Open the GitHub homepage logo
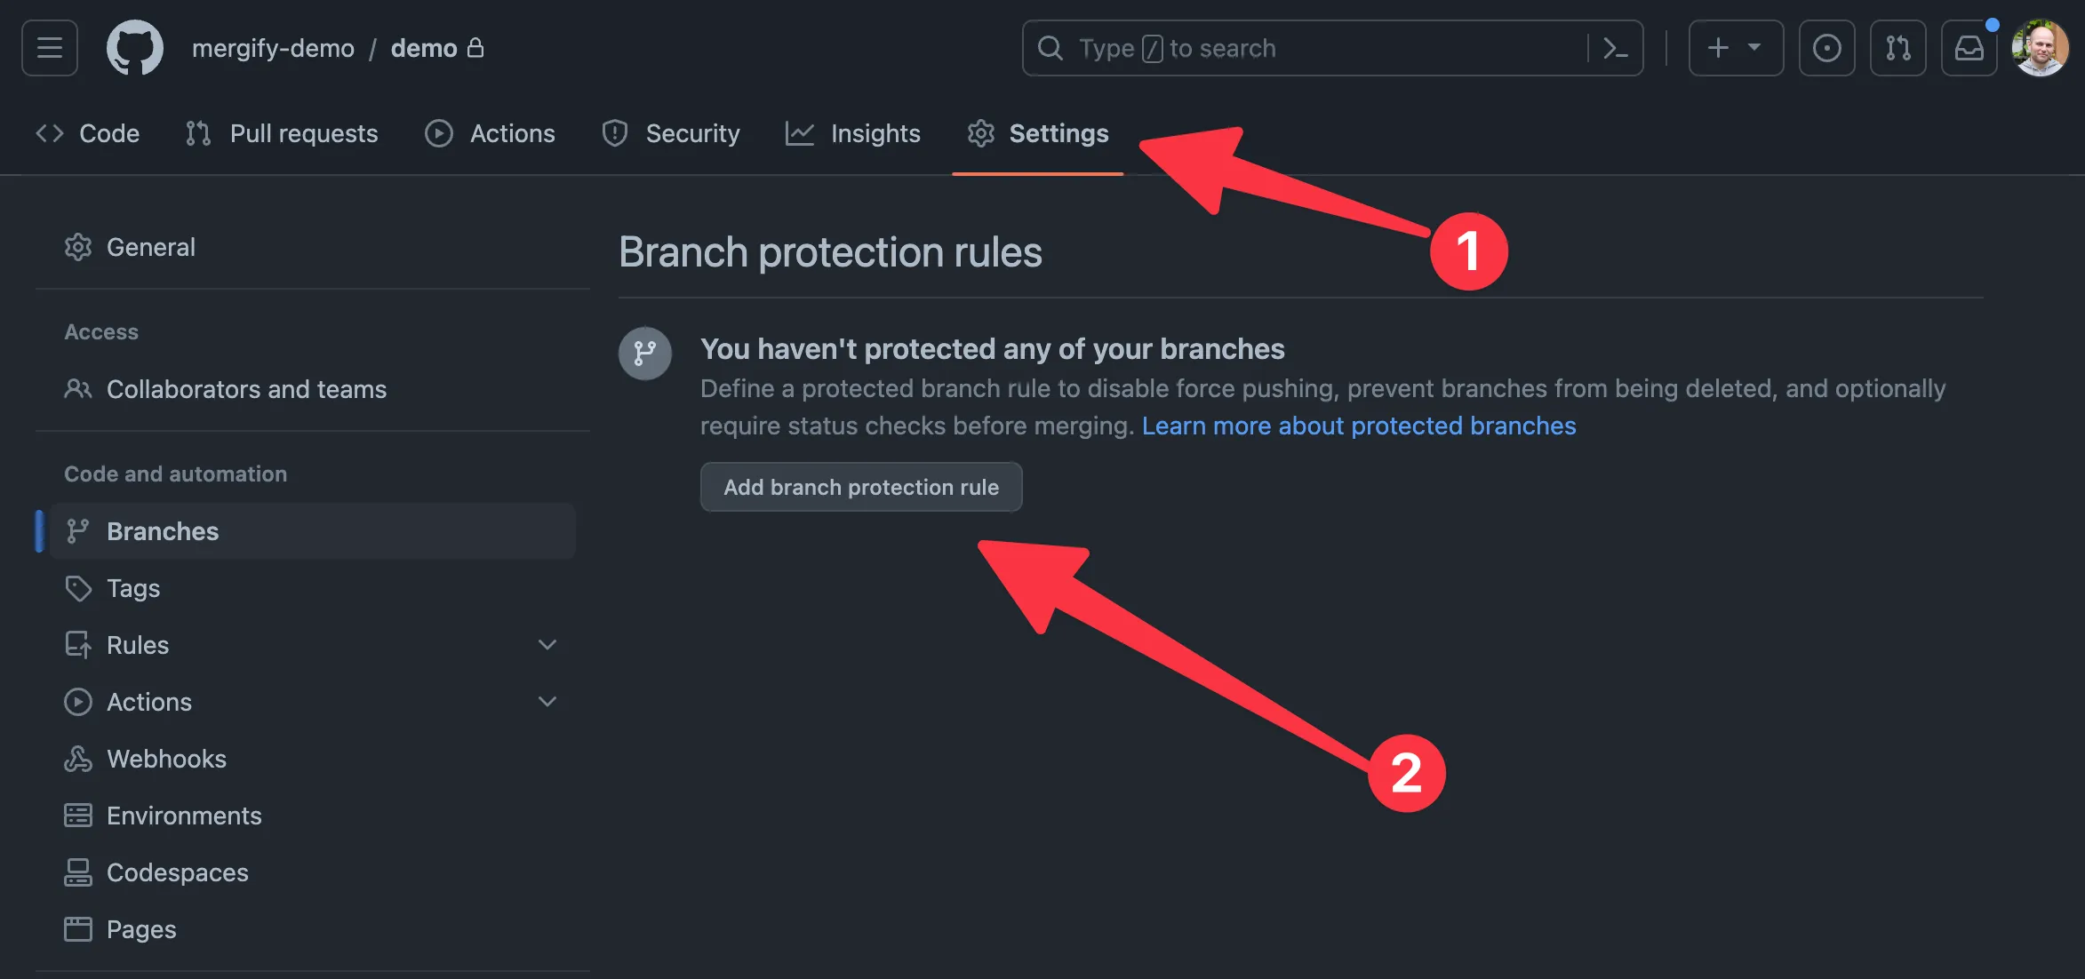 (135, 47)
